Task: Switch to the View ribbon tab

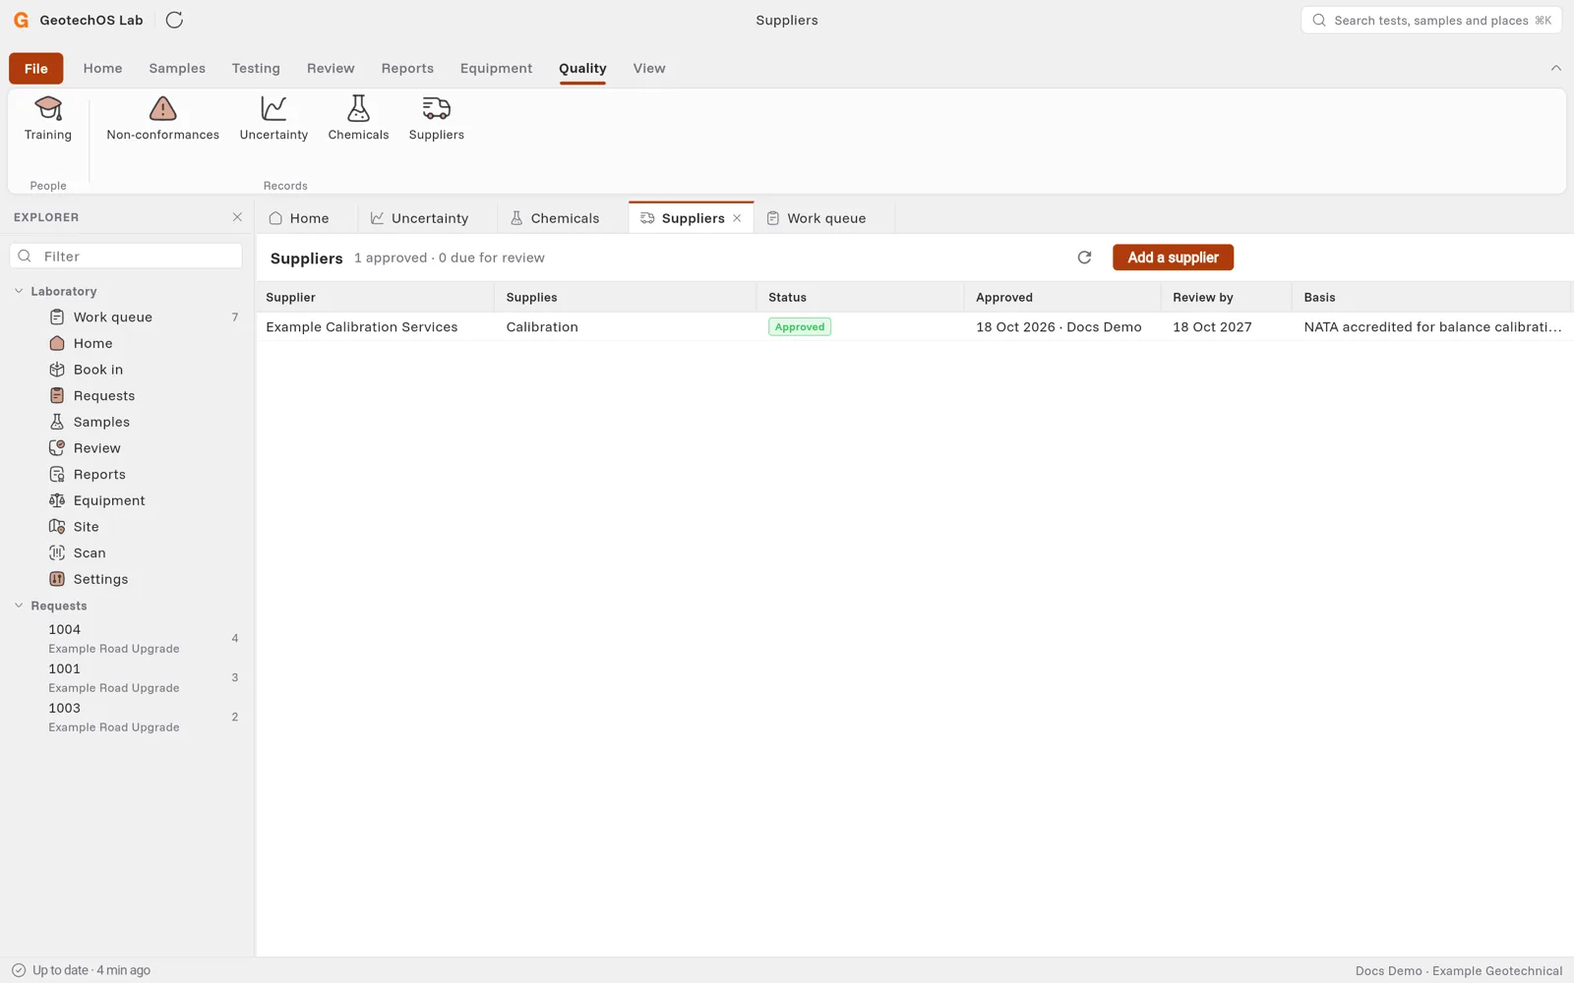Action: (649, 68)
